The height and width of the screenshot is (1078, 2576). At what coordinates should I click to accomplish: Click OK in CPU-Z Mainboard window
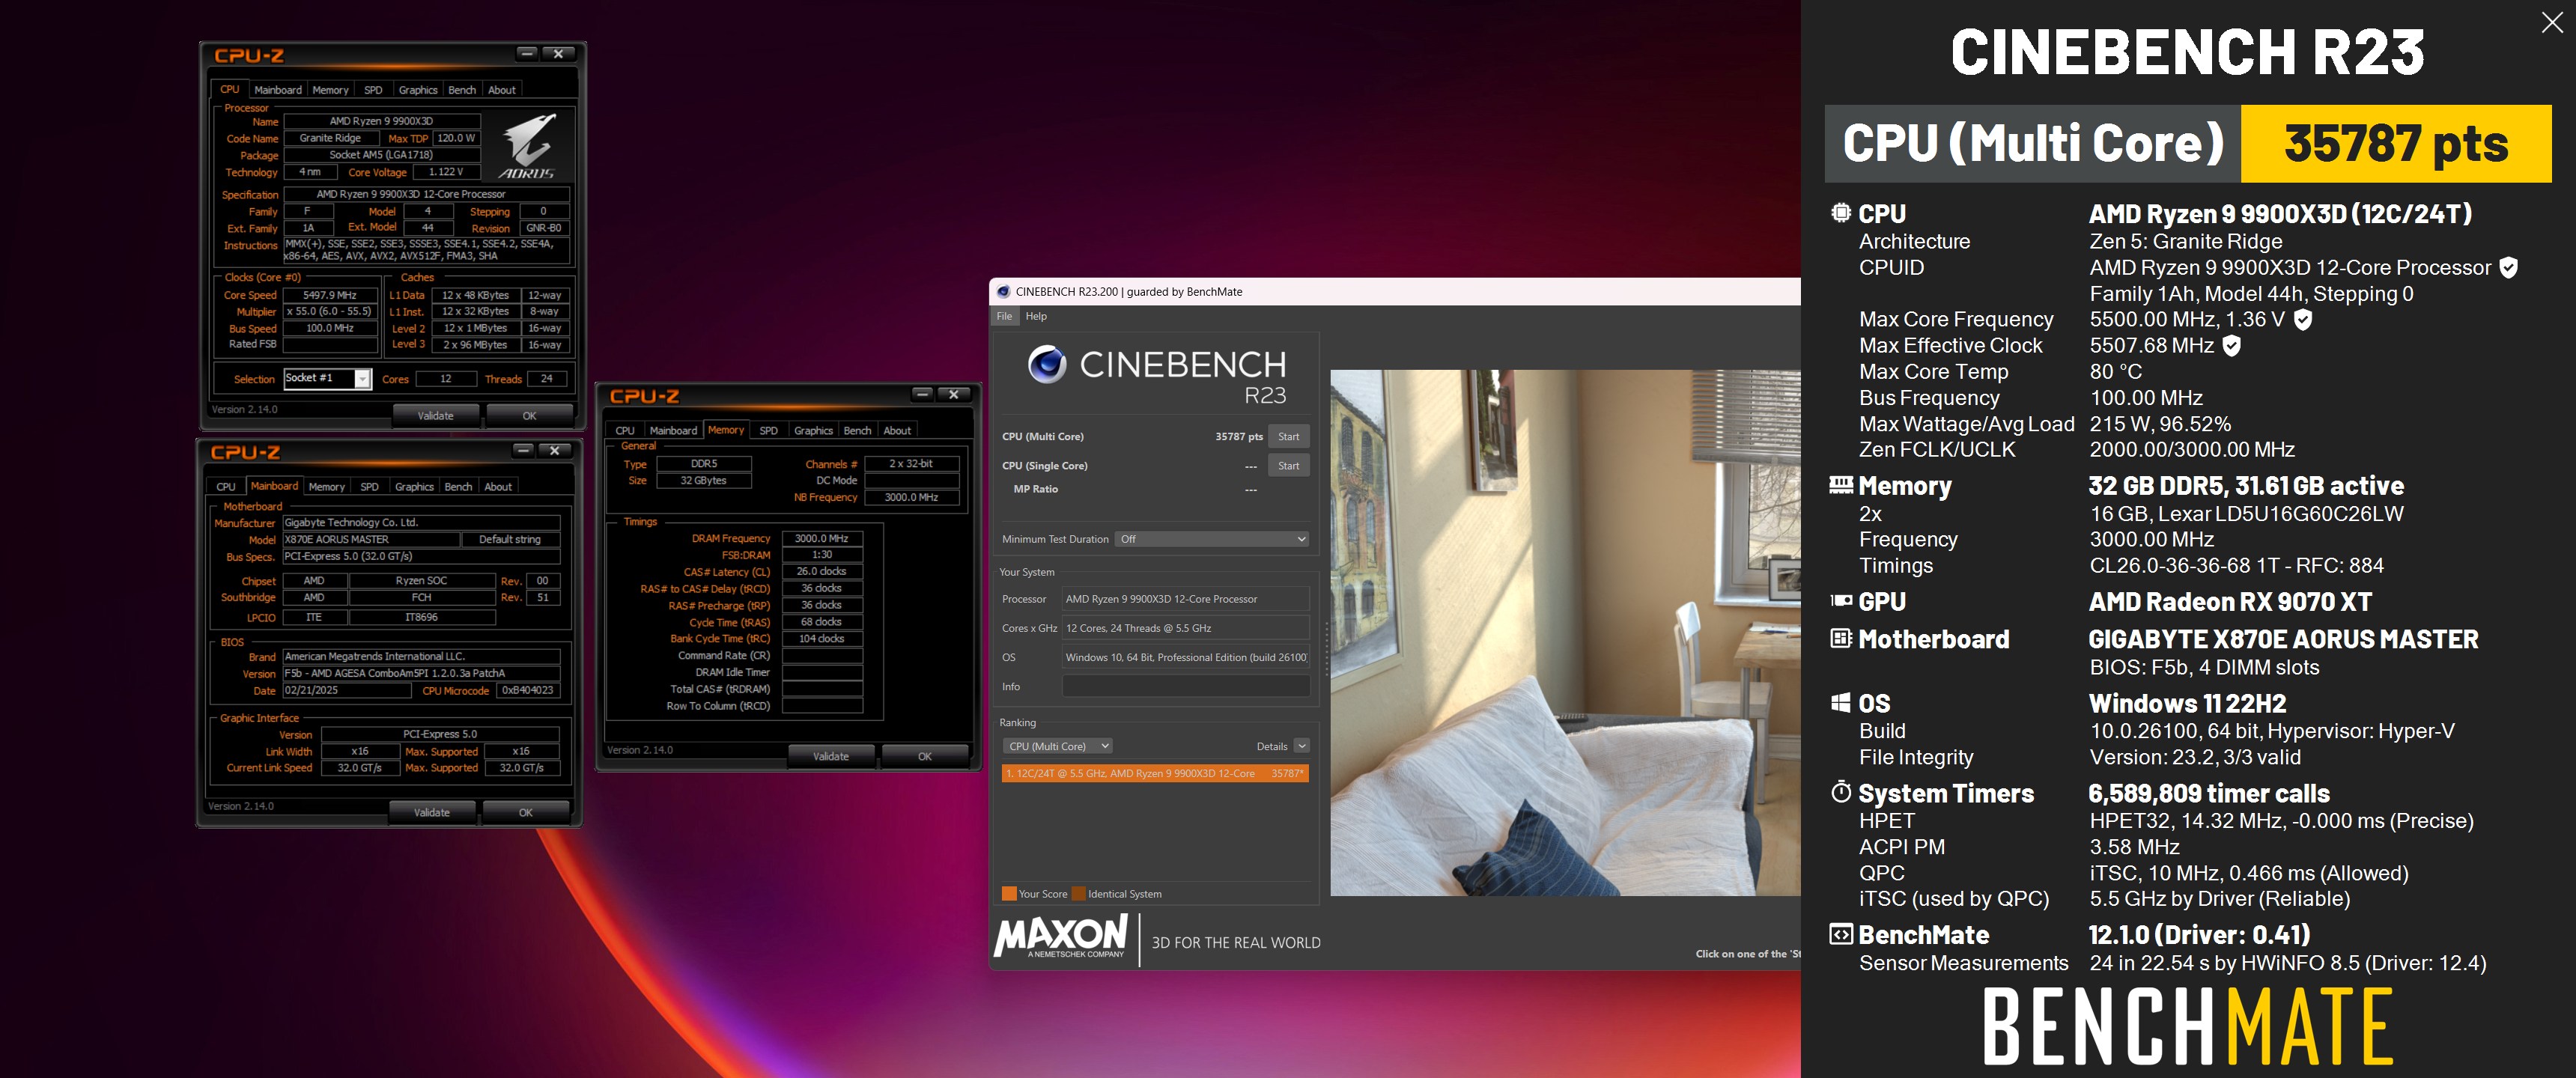[526, 813]
